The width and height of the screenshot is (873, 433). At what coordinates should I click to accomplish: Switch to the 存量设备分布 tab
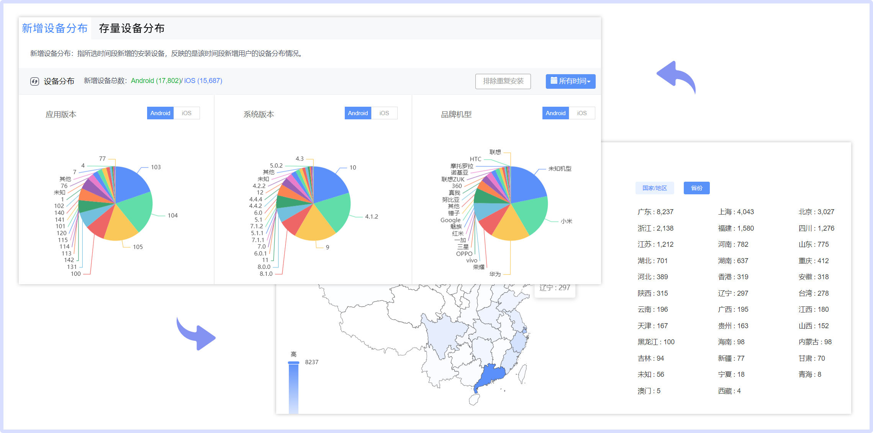point(132,28)
